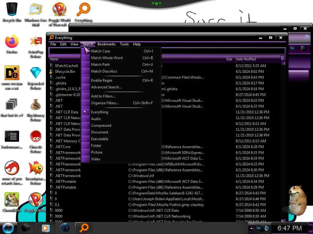
Task: Open the red dragon desktop icon
Action: [x=12, y=173]
